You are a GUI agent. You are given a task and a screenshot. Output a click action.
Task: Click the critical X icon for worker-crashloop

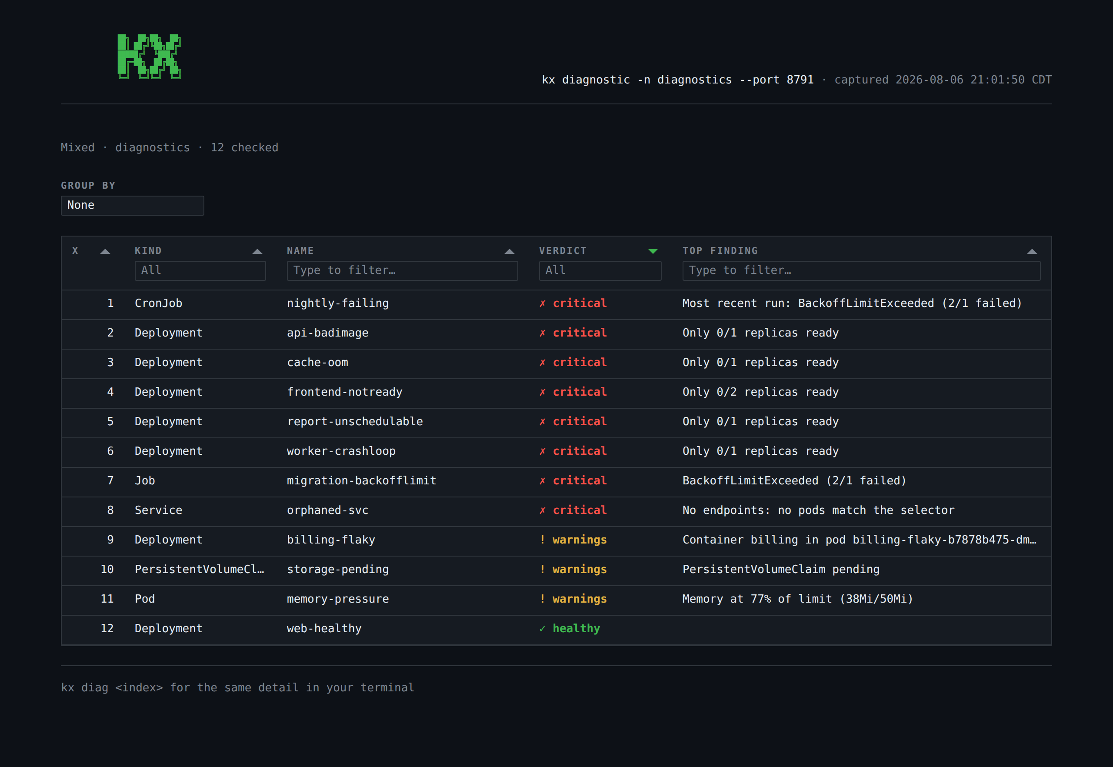543,451
